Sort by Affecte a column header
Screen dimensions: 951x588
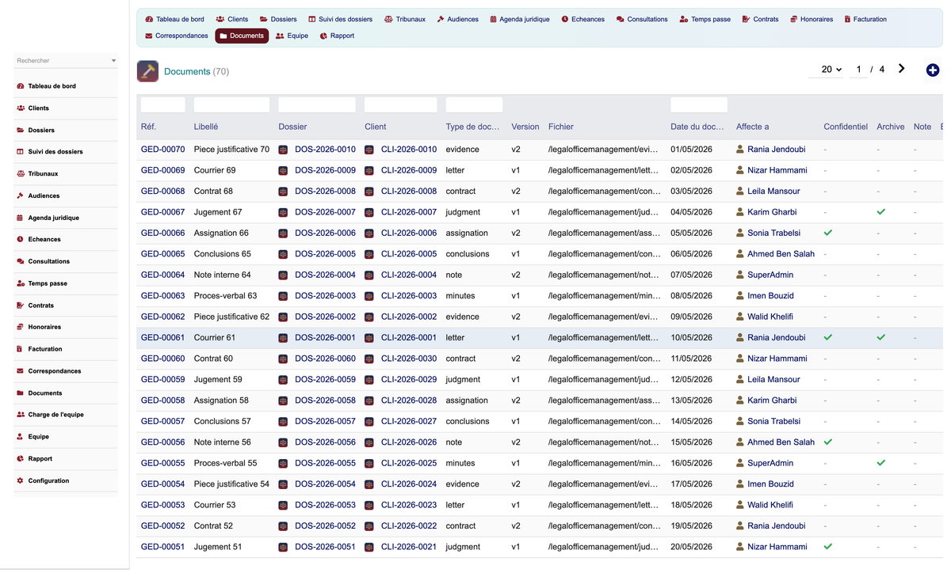pyautogui.click(x=753, y=127)
